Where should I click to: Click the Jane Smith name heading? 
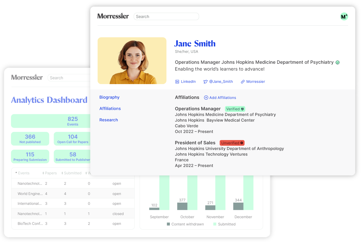click(x=195, y=44)
